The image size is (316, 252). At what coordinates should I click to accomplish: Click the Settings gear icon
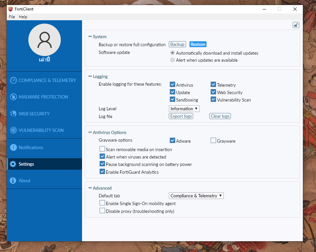click(13, 164)
